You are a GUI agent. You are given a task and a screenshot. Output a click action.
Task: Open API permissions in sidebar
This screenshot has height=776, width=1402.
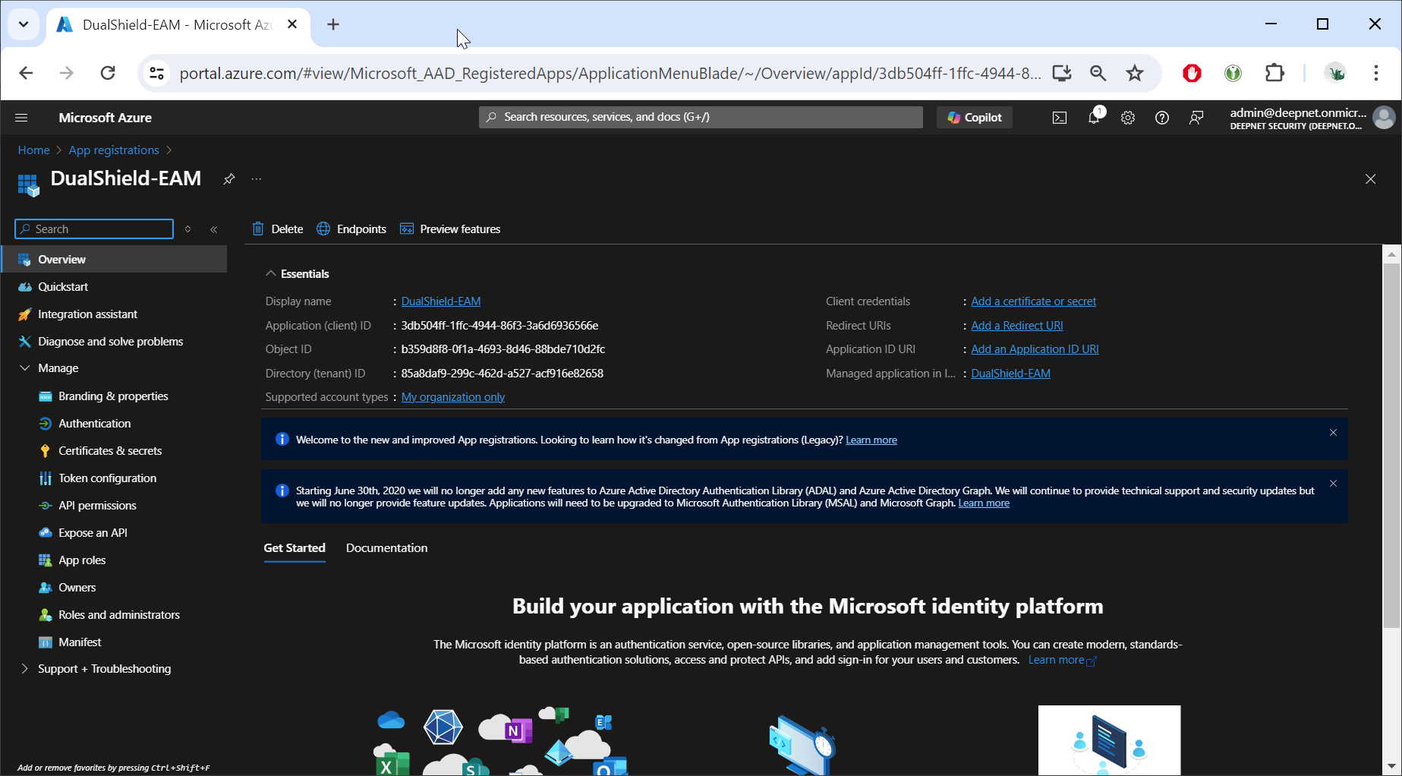[x=97, y=506]
